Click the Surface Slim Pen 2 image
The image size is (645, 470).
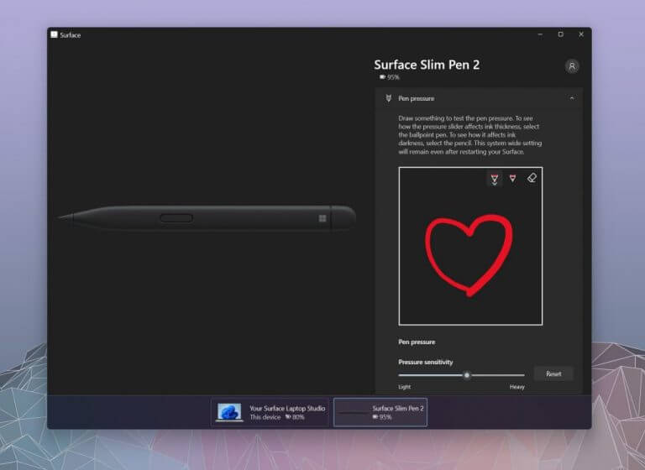pos(207,218)
